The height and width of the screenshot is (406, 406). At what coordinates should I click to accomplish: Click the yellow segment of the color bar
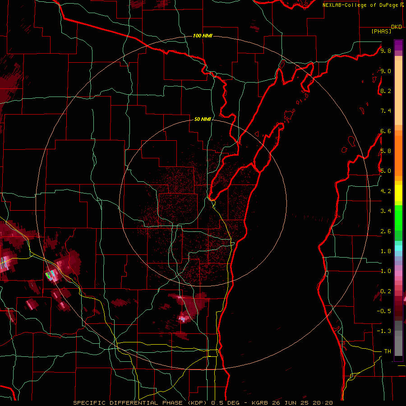point(398,193)
